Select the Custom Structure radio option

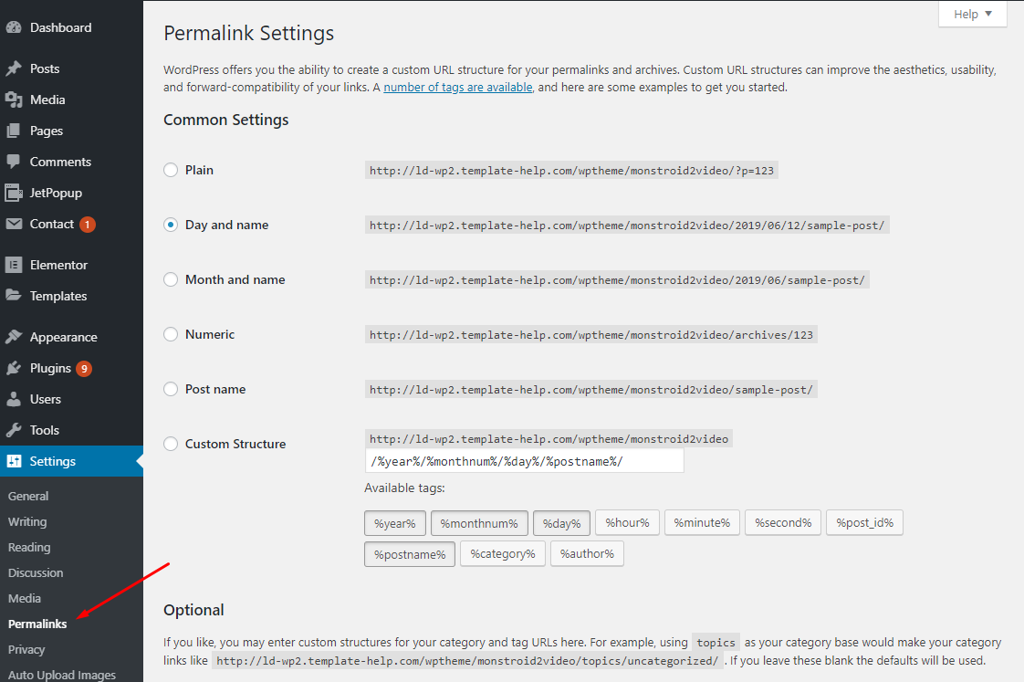click(x=171, y=444)
